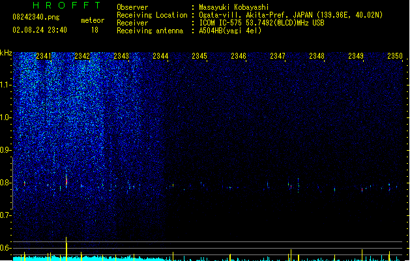Click the ICOM IC-575 receiver details
Screen dimensions: 410x261
pyautogui.click(x=262, y=23)
